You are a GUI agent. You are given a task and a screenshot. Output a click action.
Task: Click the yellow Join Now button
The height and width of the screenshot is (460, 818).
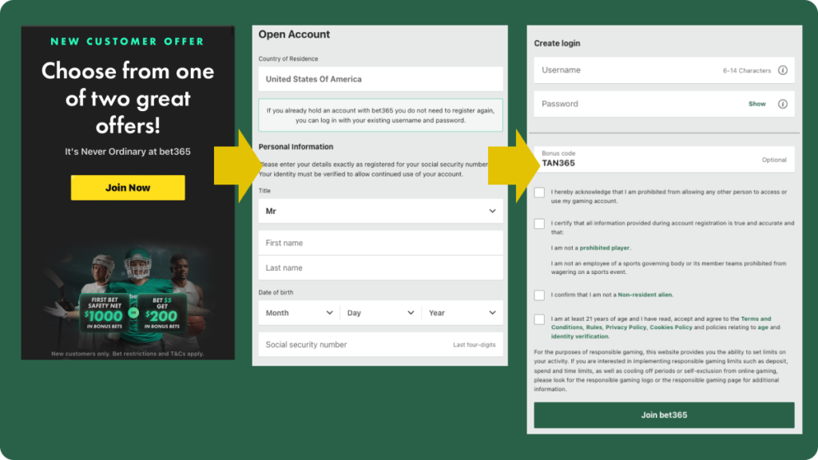tap(128, 188)
